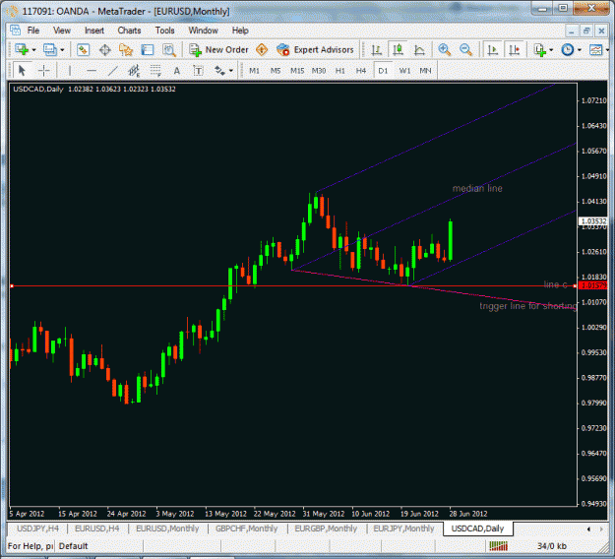
Task: Expand the Indicators dropdown arrow
Action: click(x=551, y=50)
